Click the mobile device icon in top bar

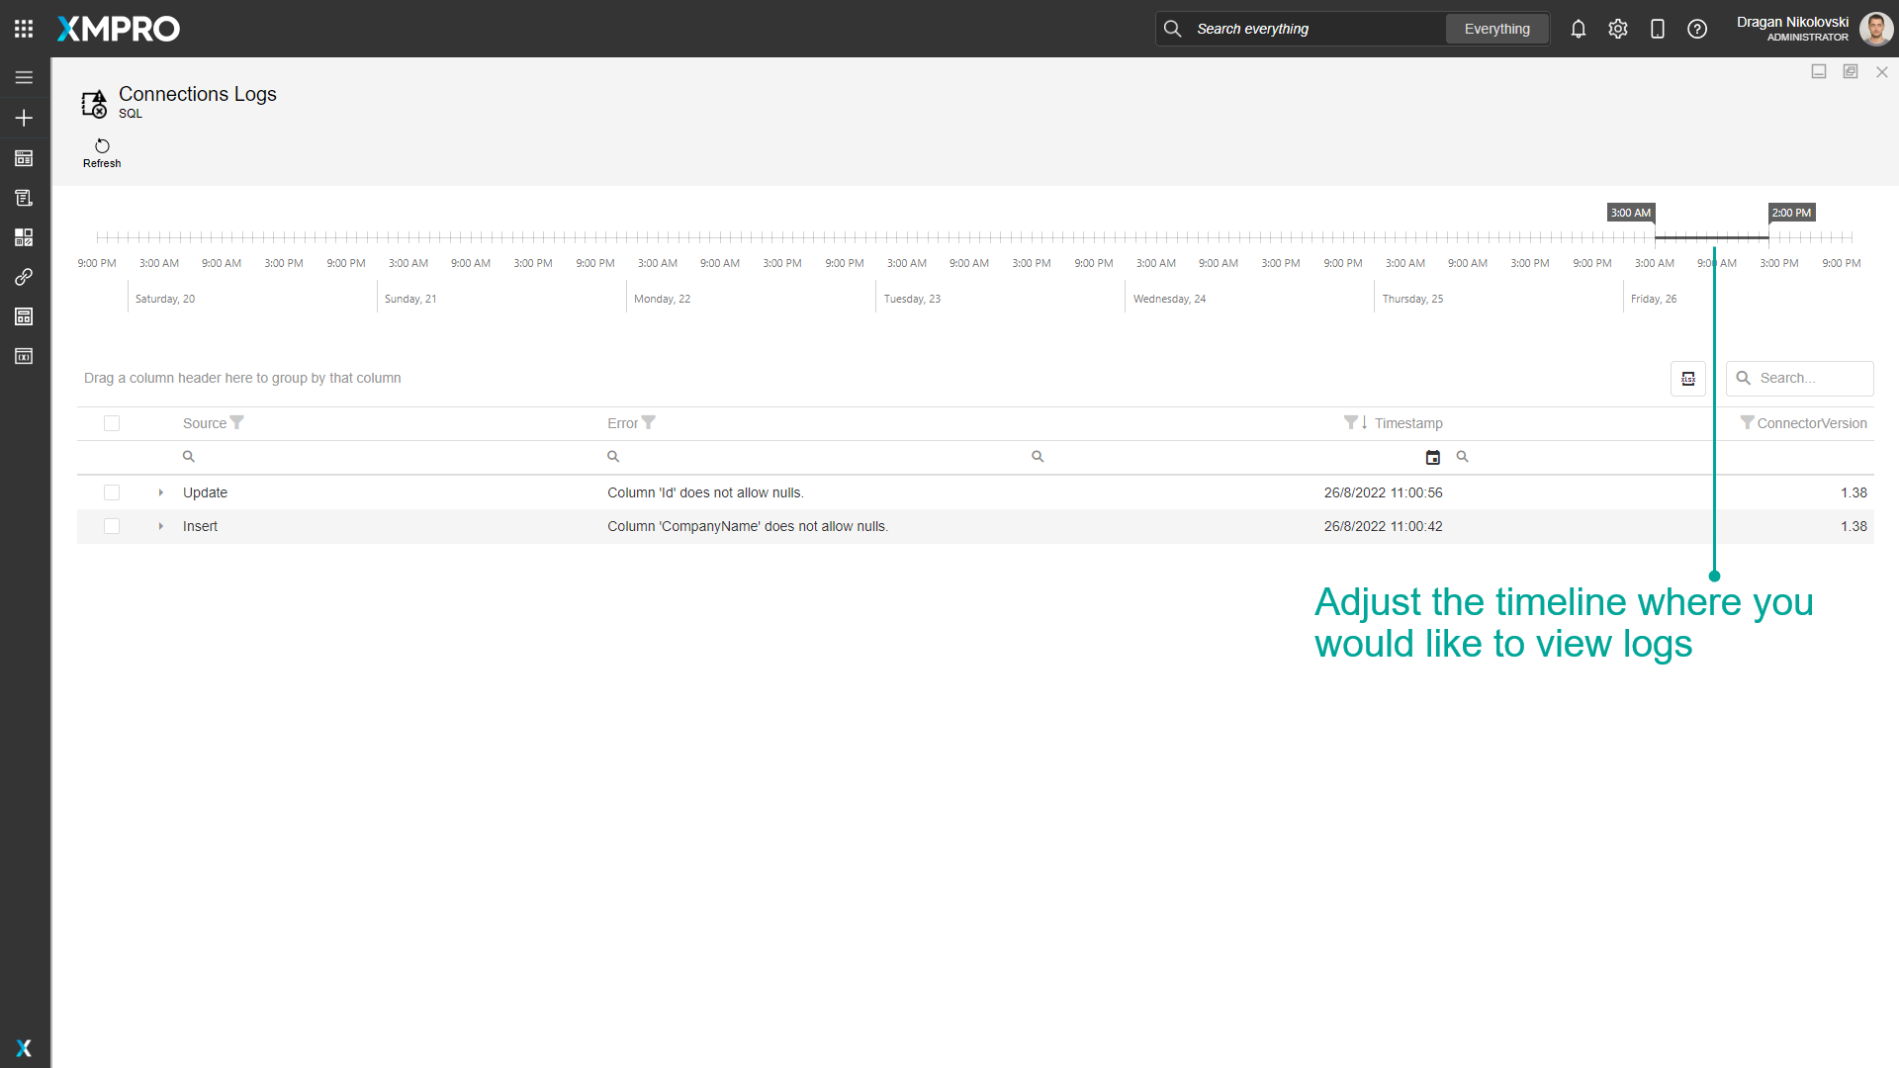[x=1658, y=29]
